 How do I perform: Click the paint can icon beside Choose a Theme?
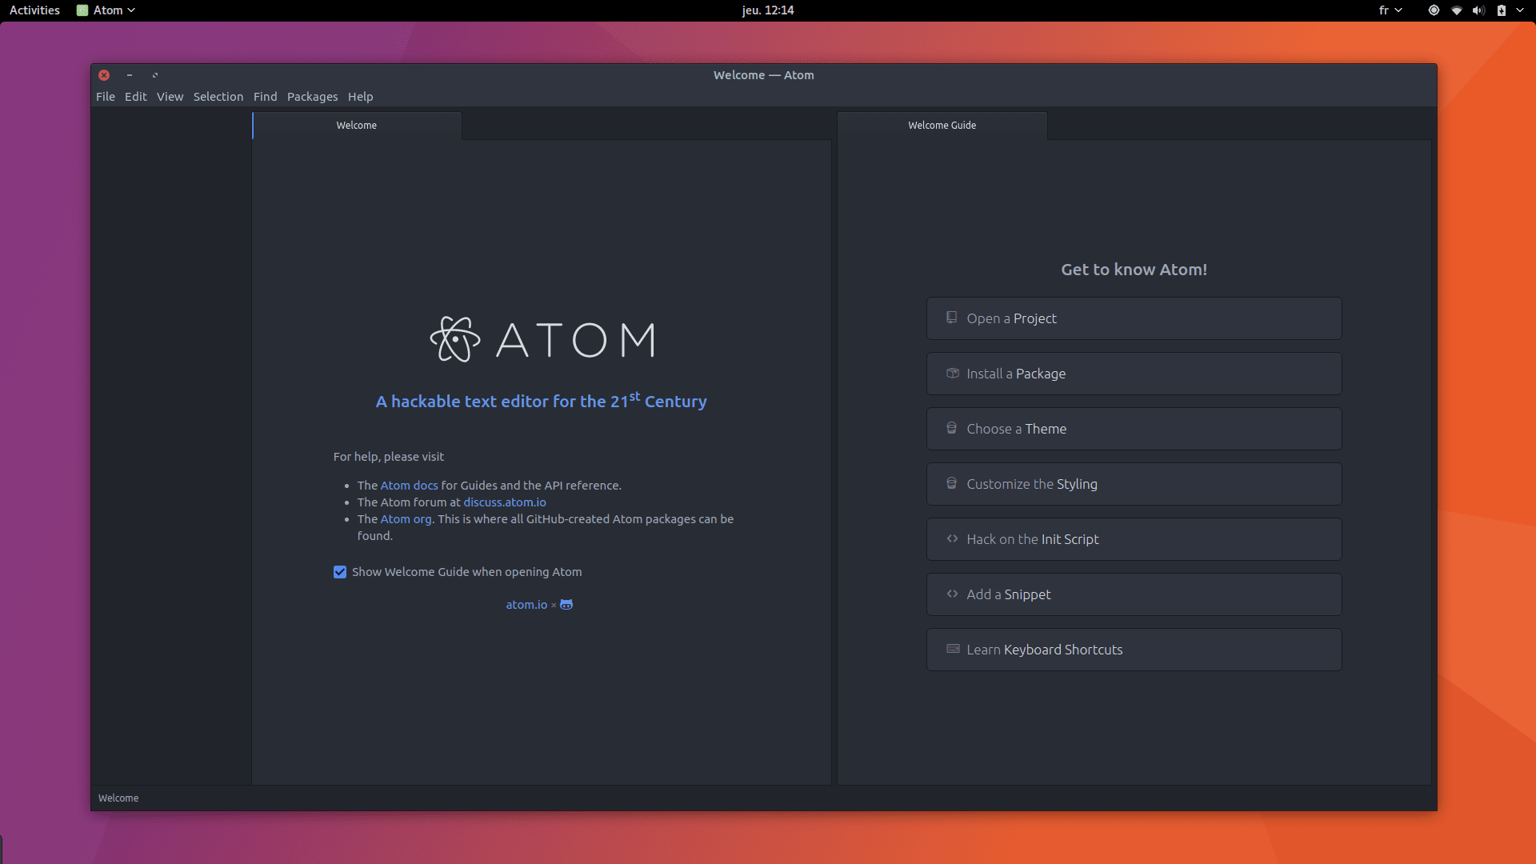pyautogui.click(x=951, y=428)
